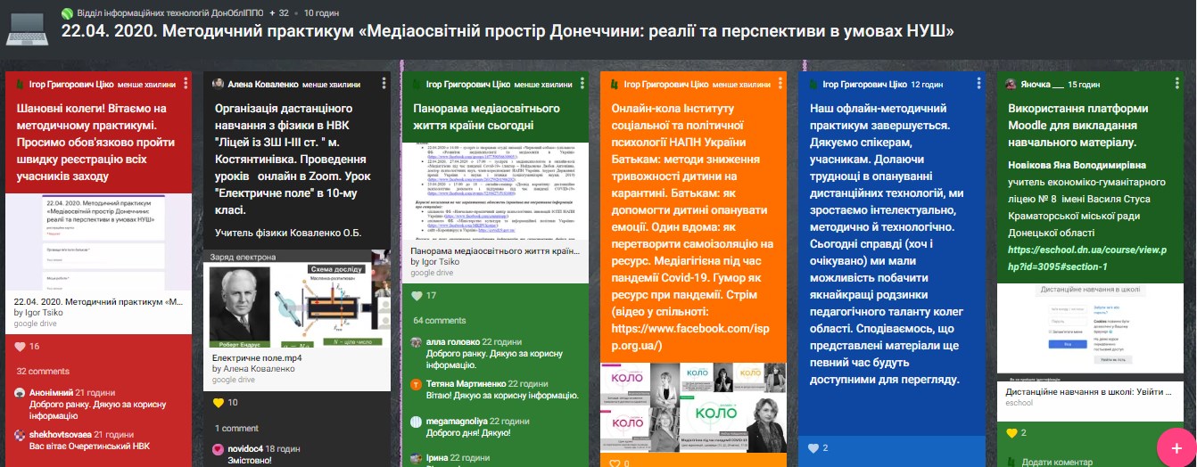Image resolution: width=1197 pixels, height=467 pixels.
Task: Open three-dot menu on Алена Коваленко's post
Action: tap(384, 84)
